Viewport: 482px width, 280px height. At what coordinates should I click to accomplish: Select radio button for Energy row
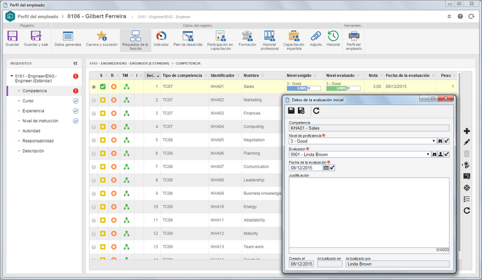point(94,207)
